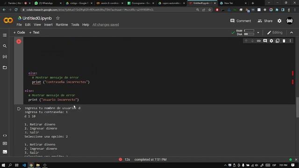The height and width of the screenshot is (168, 299).
Task: Close the bottom status bar
Action: [x=296, y=160]
